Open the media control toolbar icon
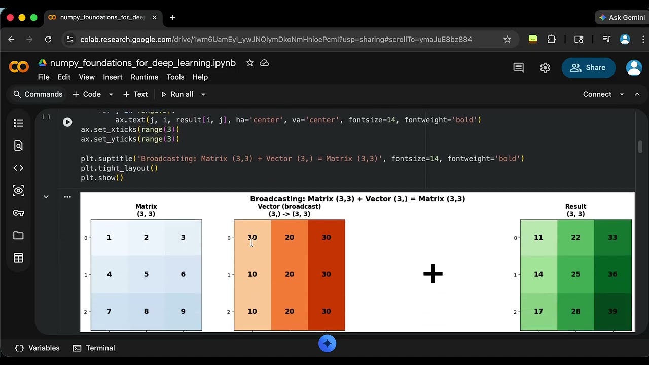Viewport: 649px width, 365px height. click(x=606, y=39)
